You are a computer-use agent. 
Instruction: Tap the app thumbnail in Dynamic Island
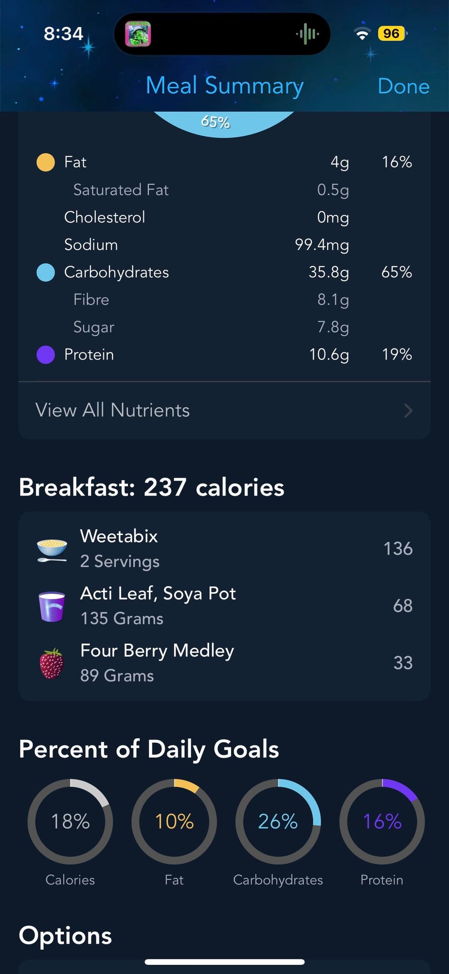point(138,34)
